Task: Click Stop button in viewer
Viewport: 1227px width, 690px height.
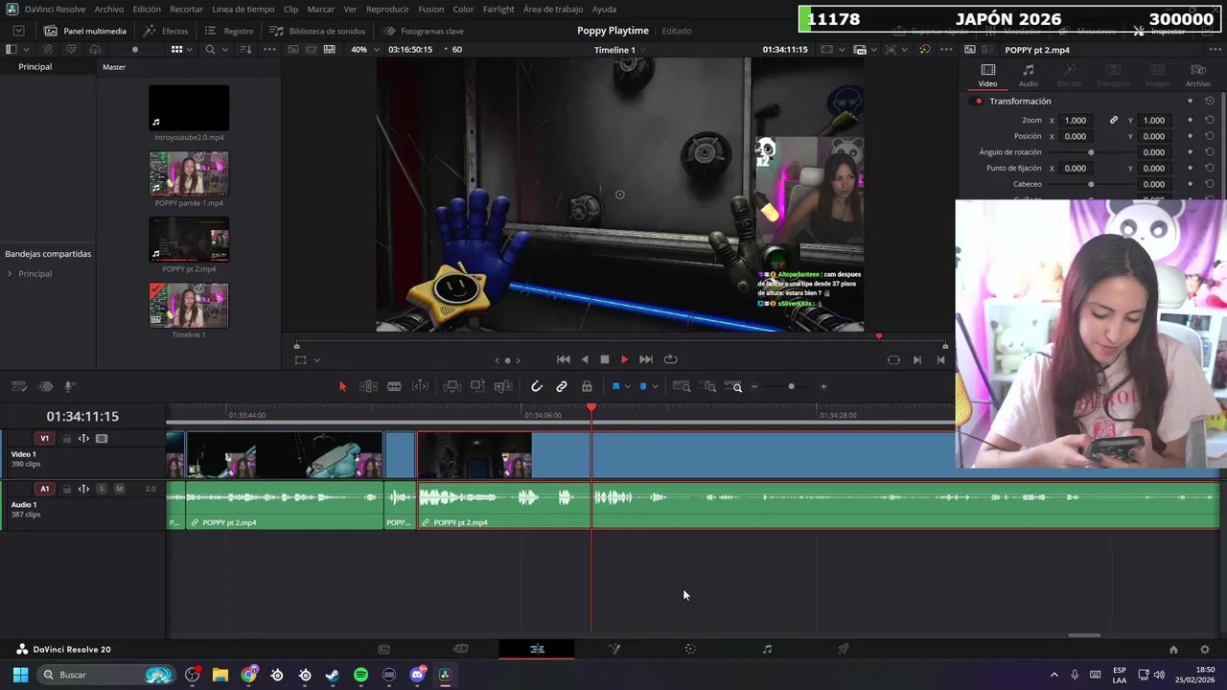Action: (x=605, y=359)
